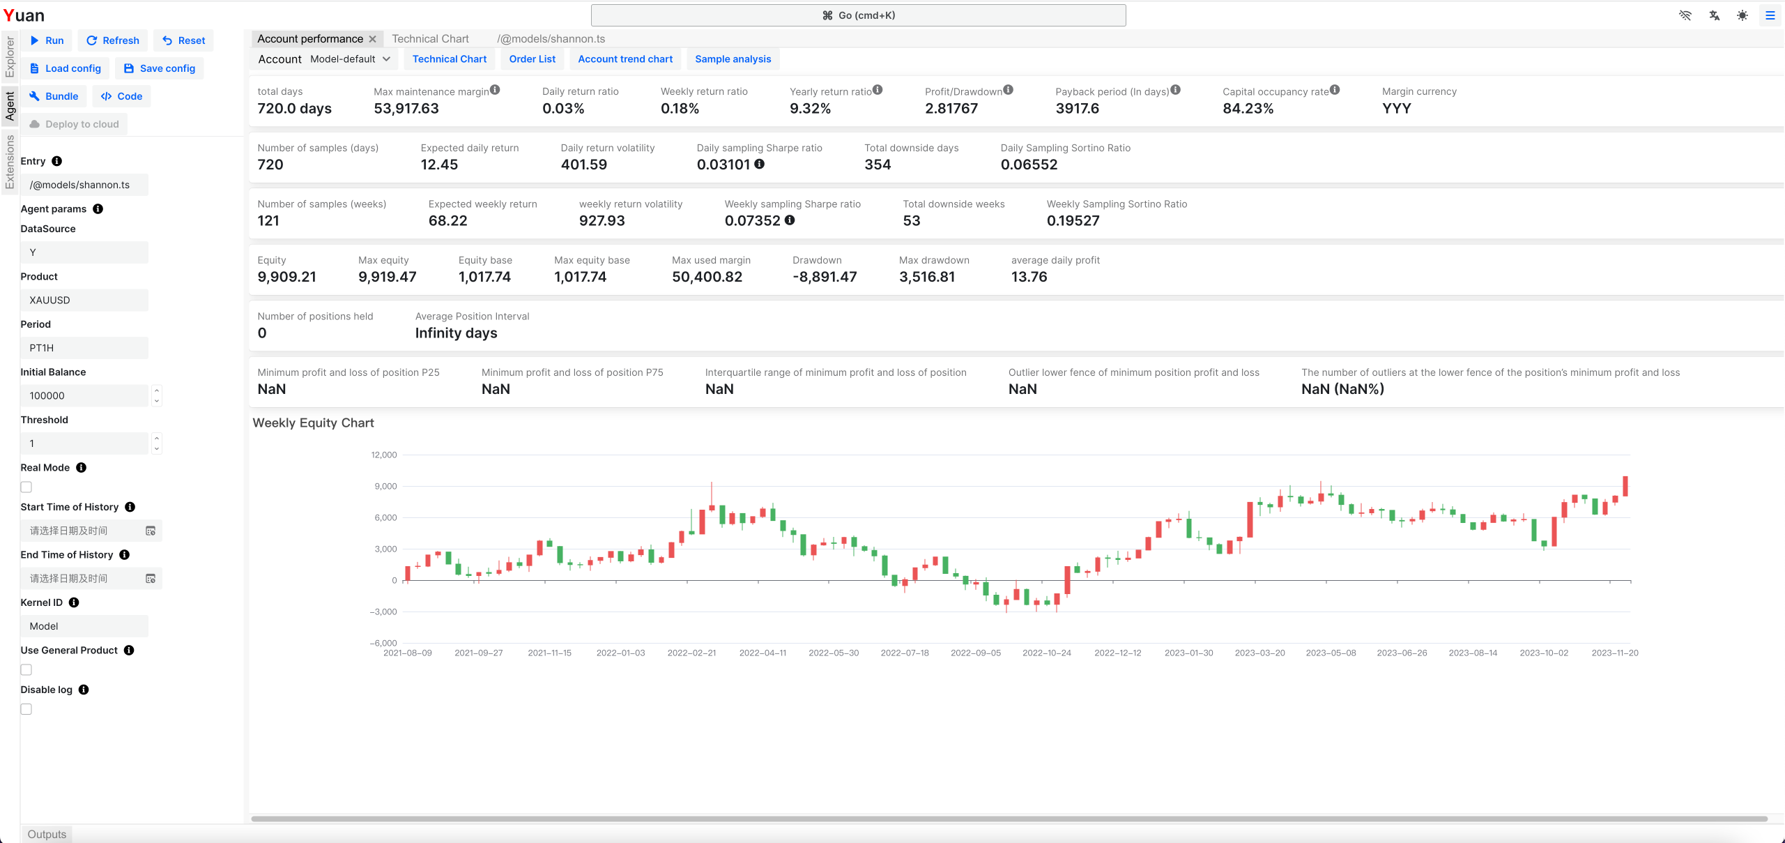The width and height of the screenshot is (1785, 843).
Task: Click the Refresh button
Action: (112, 40)
